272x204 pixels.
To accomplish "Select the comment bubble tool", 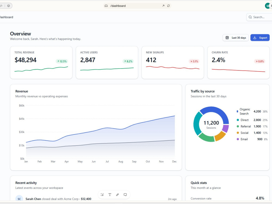I will pos(125,195).
